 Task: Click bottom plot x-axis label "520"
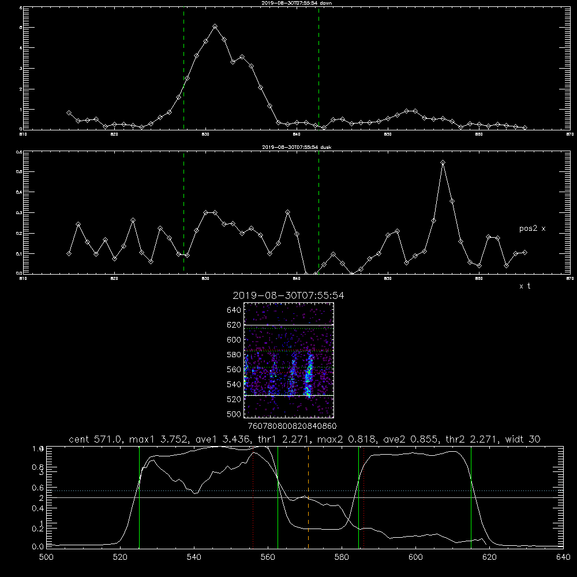tap(121, 557)
